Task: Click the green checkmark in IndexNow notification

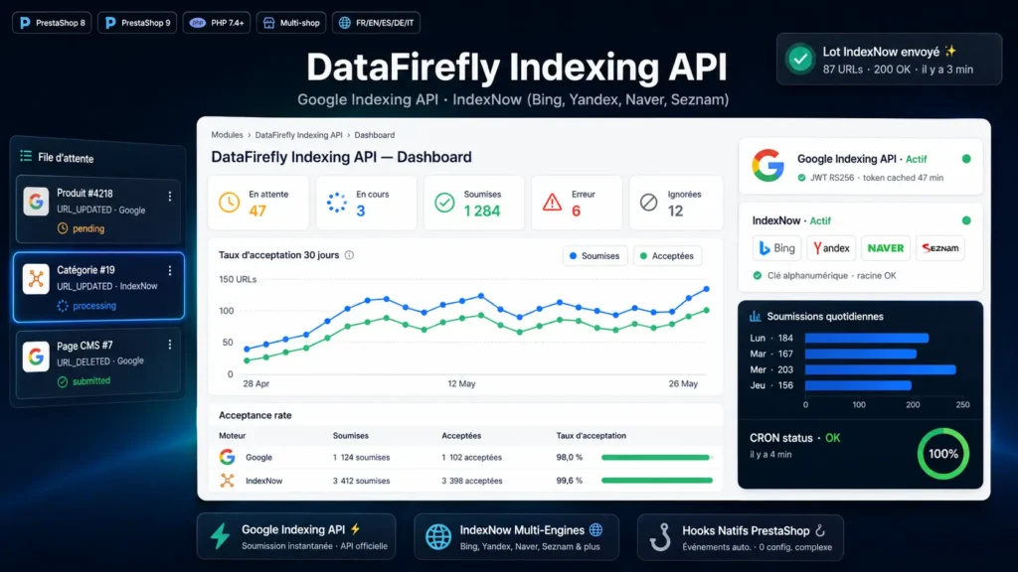Action: [800, 59]
